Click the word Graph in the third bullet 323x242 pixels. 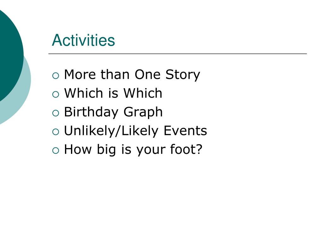pyautogui.click(x=143, y=112)
